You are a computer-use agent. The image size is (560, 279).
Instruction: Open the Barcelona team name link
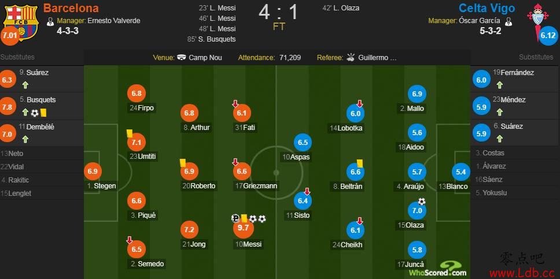tap(71, 8)
